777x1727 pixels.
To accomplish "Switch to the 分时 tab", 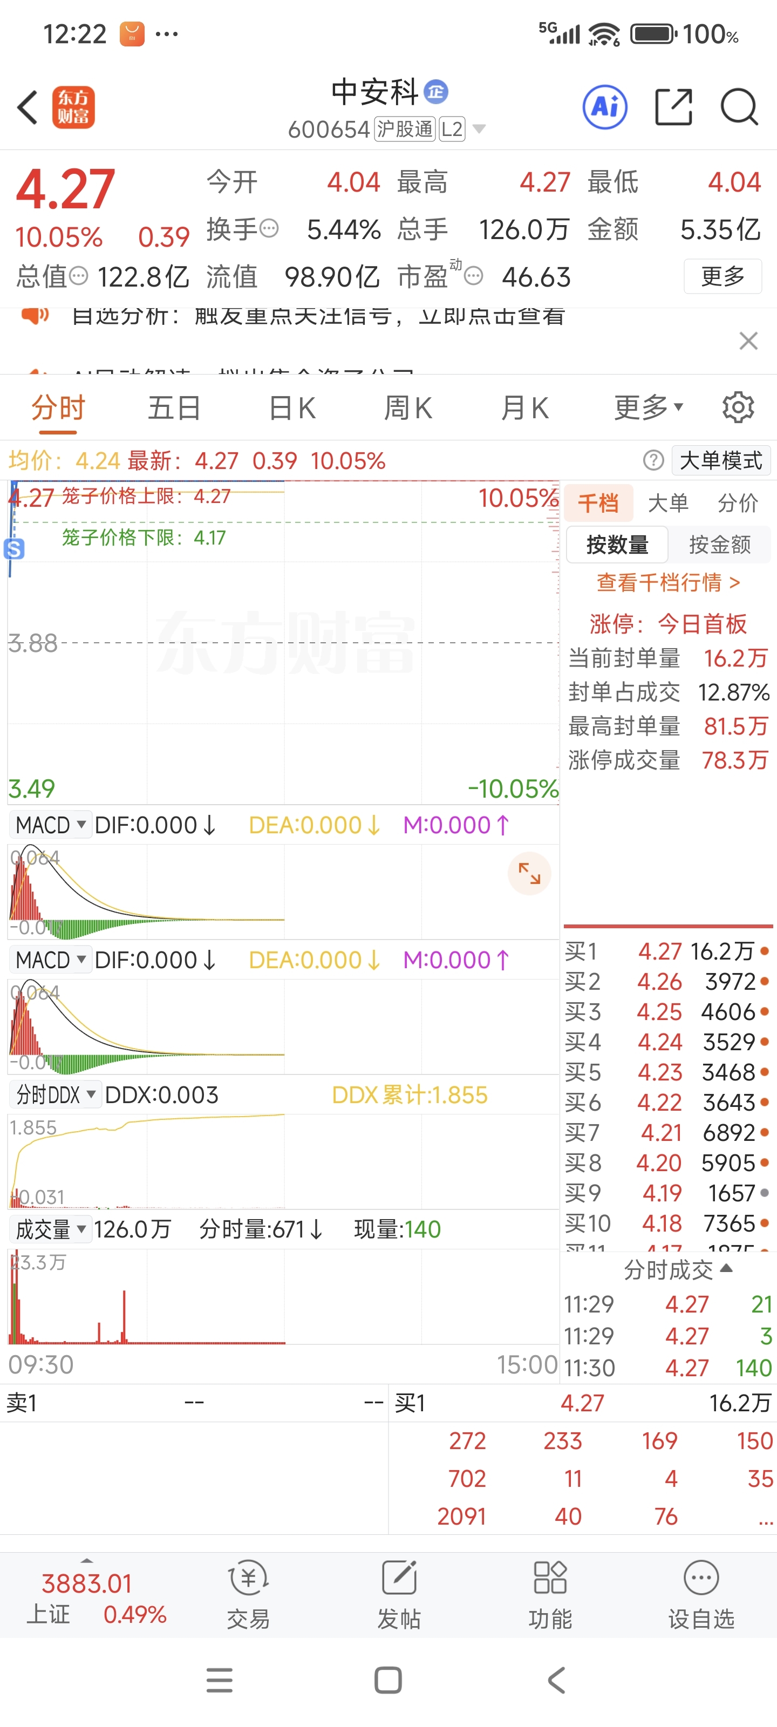I will [x=58, y=407].
